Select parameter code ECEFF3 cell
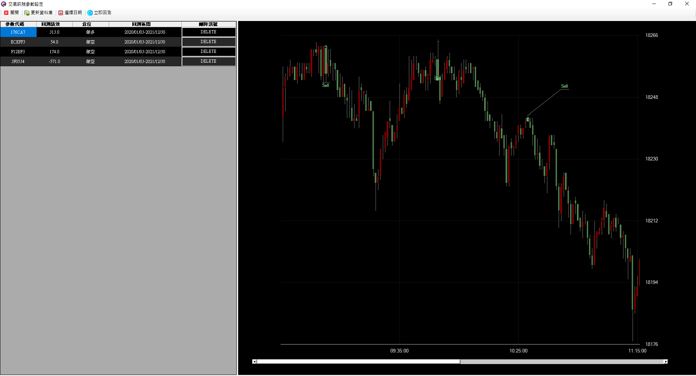The height and width of the screenshot is (376, 696). point(18,42)
